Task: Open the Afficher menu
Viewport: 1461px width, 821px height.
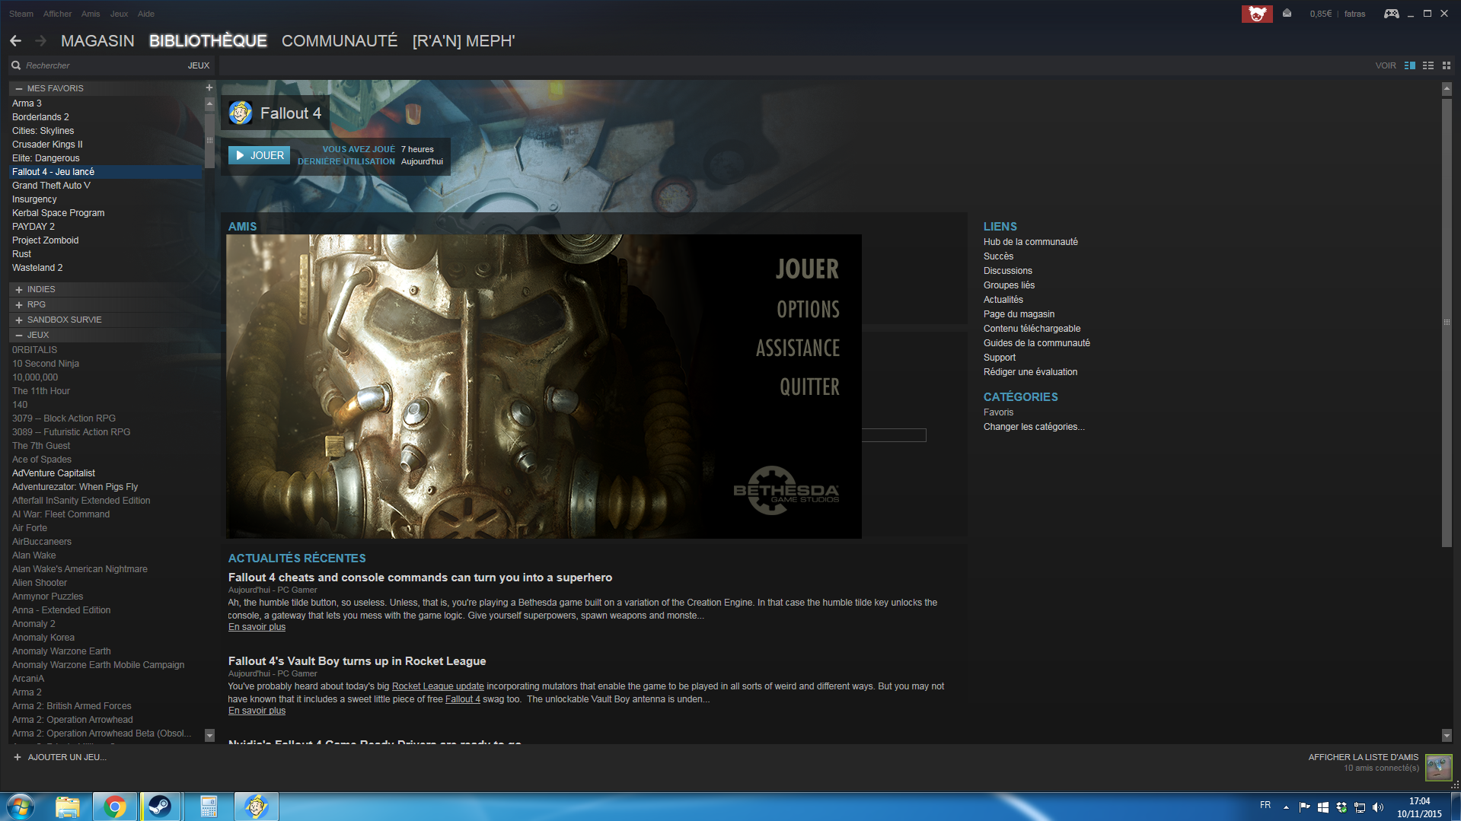Action: tap(57, 14)
